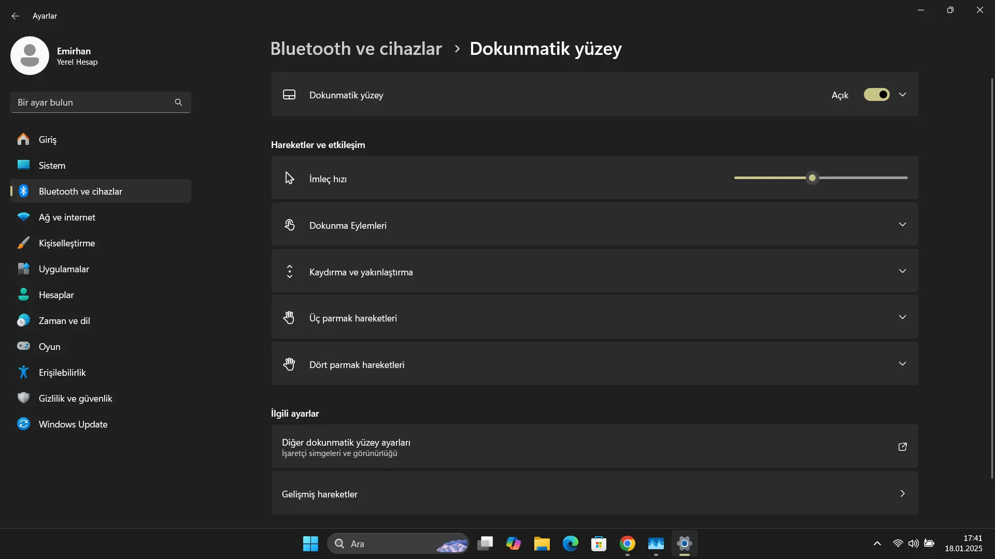Open Gelişmiş hareketler page

point(594,493)
